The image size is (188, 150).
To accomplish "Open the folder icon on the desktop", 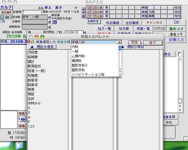I will click(19, 146).
